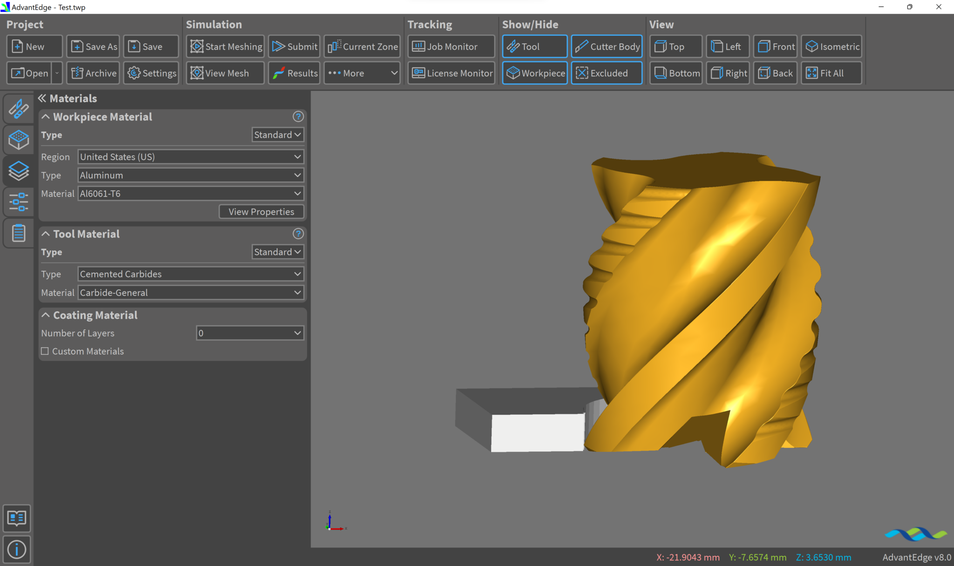Image resolution: width=954 pixels, height=566 pixels.
Task: Switch to Isometric view
Action: click(x=831, y=47)
